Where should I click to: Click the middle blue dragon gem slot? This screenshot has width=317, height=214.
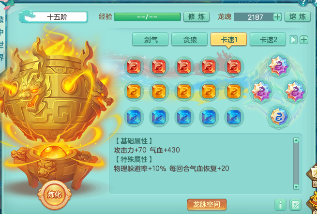pos(184,117)
